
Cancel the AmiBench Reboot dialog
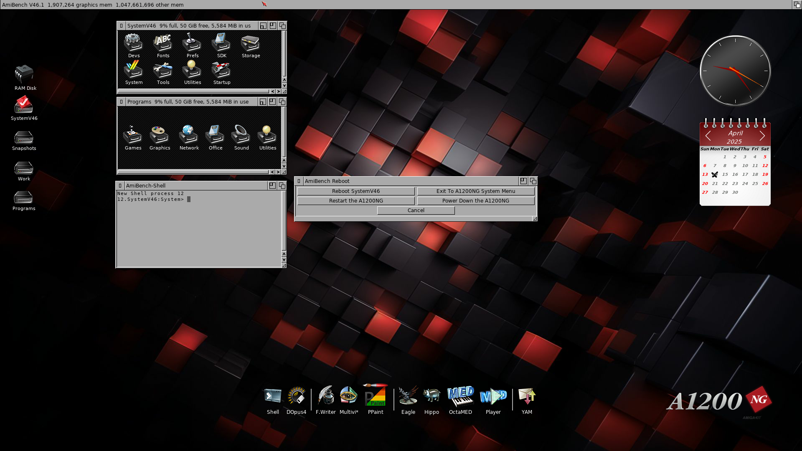tap(416, 210)
